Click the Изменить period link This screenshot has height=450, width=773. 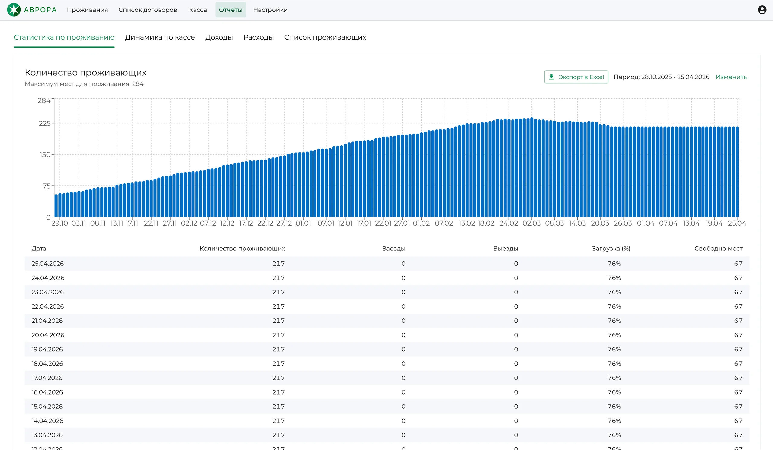[731, 77]
